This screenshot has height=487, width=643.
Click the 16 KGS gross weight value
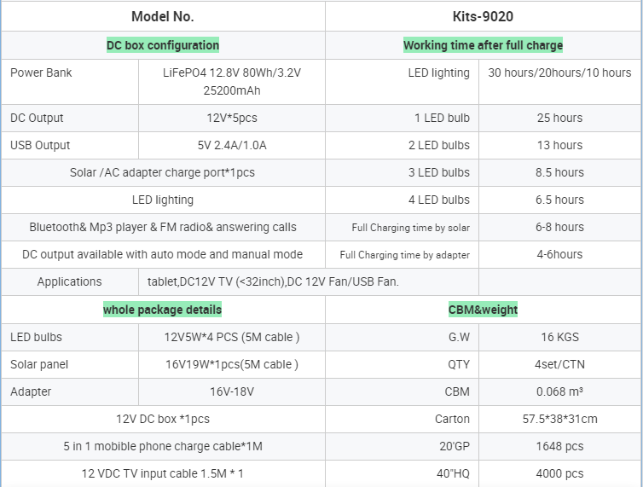click(559, 337)
